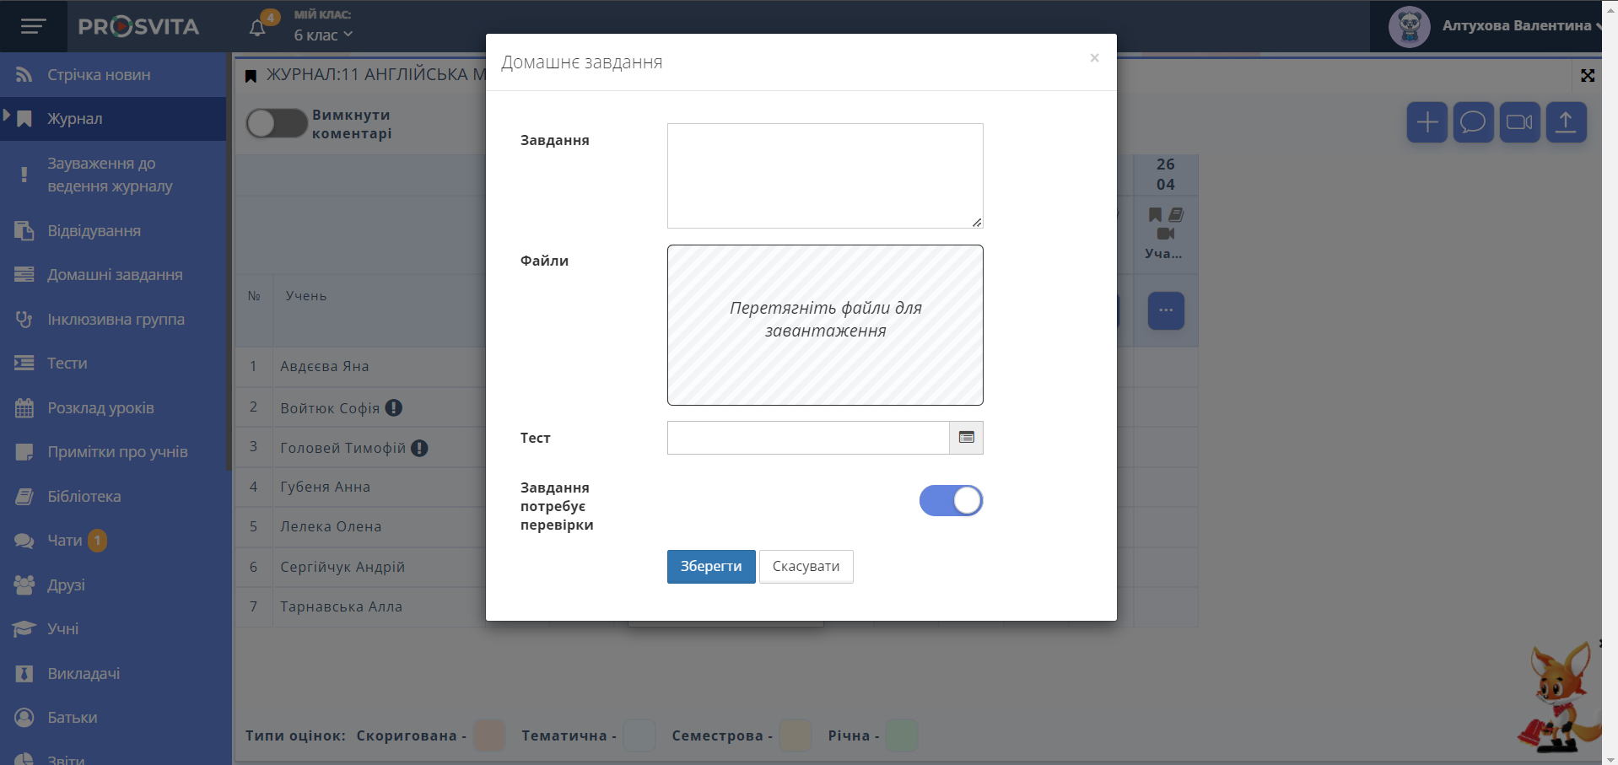Click the fullscreen expand icon
Viewport: 1618px width, 765px height.
1587,76
